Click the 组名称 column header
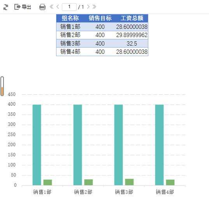 coord(70,18)
